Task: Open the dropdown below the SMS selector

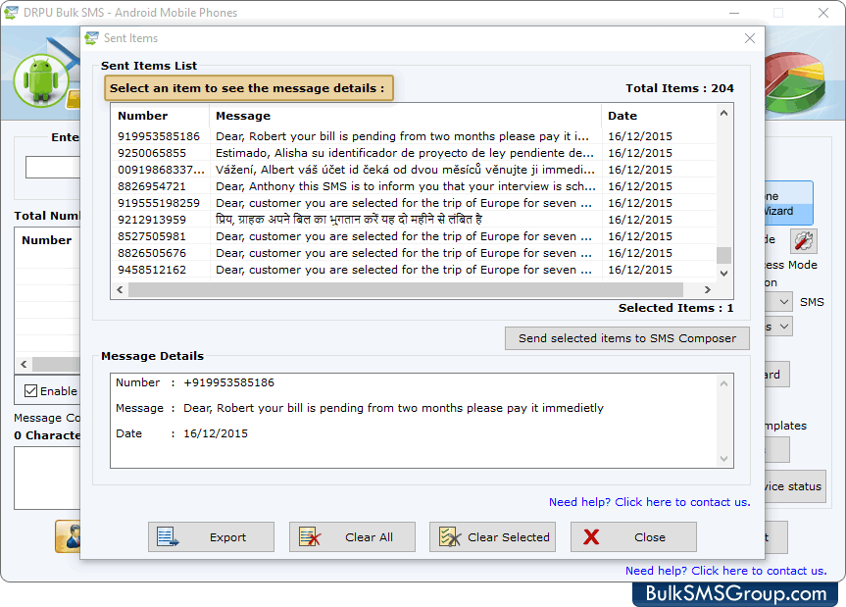Action: [782, 325]
